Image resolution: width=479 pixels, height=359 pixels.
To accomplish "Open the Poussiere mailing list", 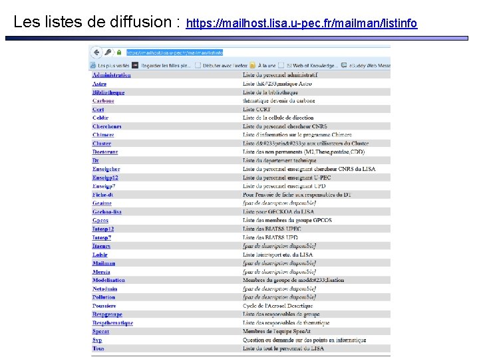I will [104, 306].
